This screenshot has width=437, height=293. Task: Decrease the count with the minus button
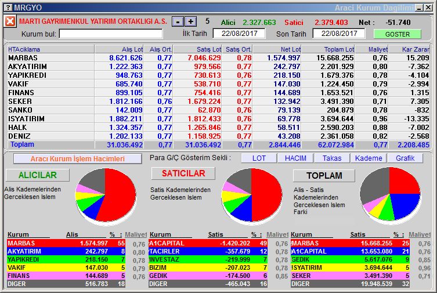(x=178, y=21)
